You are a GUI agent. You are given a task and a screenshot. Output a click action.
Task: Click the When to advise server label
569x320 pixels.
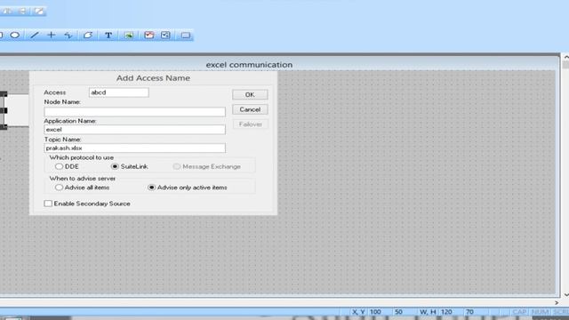(x=83, y=179)
